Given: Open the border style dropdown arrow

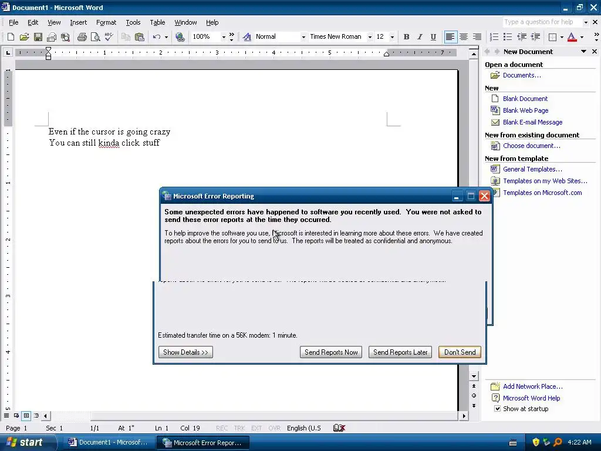Looking at the screenshot, I should click(562, 37).
